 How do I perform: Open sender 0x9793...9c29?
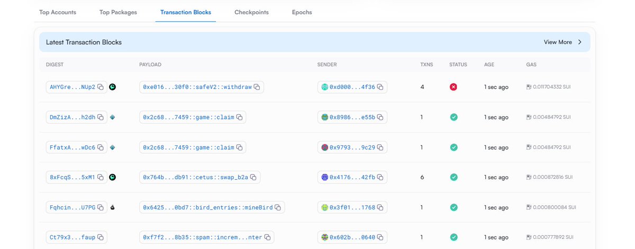point(352,147)
